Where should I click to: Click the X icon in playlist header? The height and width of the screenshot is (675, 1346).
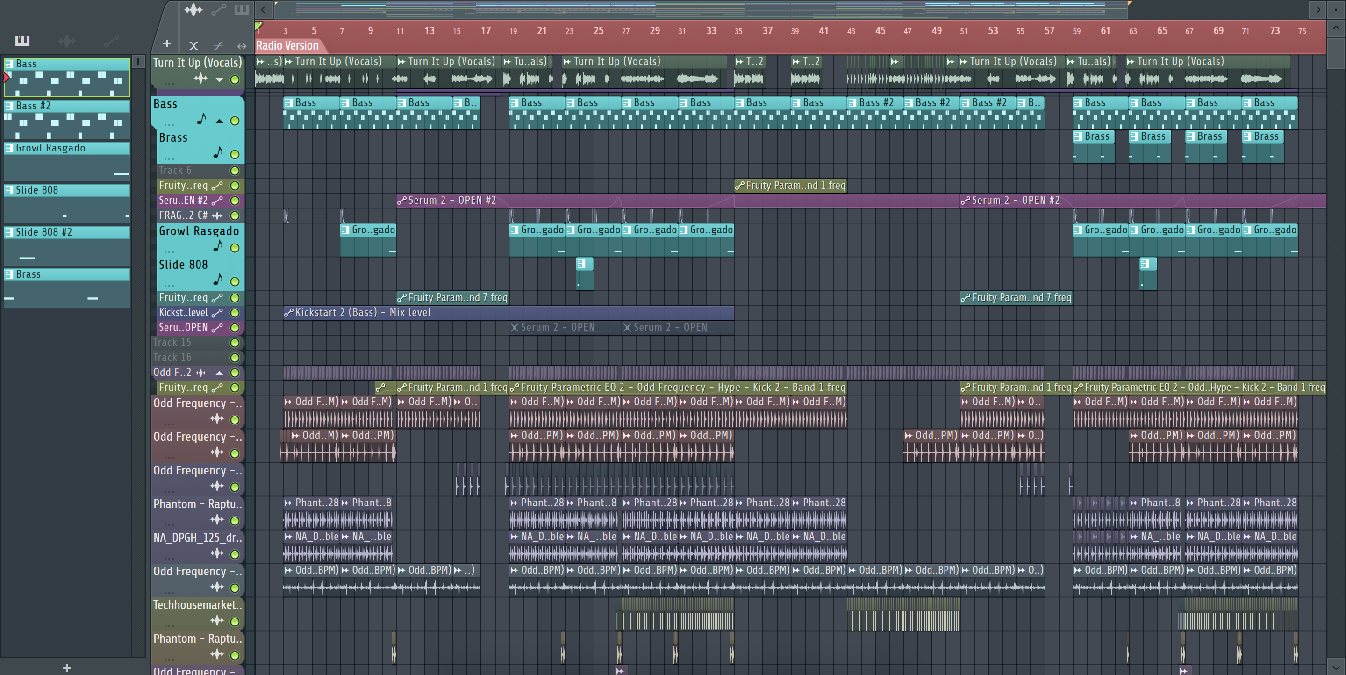[193, 46]
